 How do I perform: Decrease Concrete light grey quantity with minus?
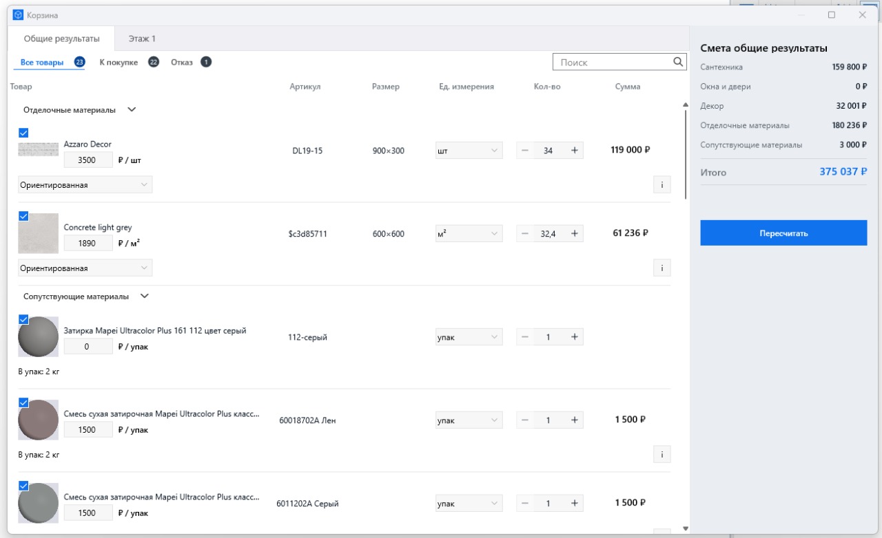click(x=525, y=233)
